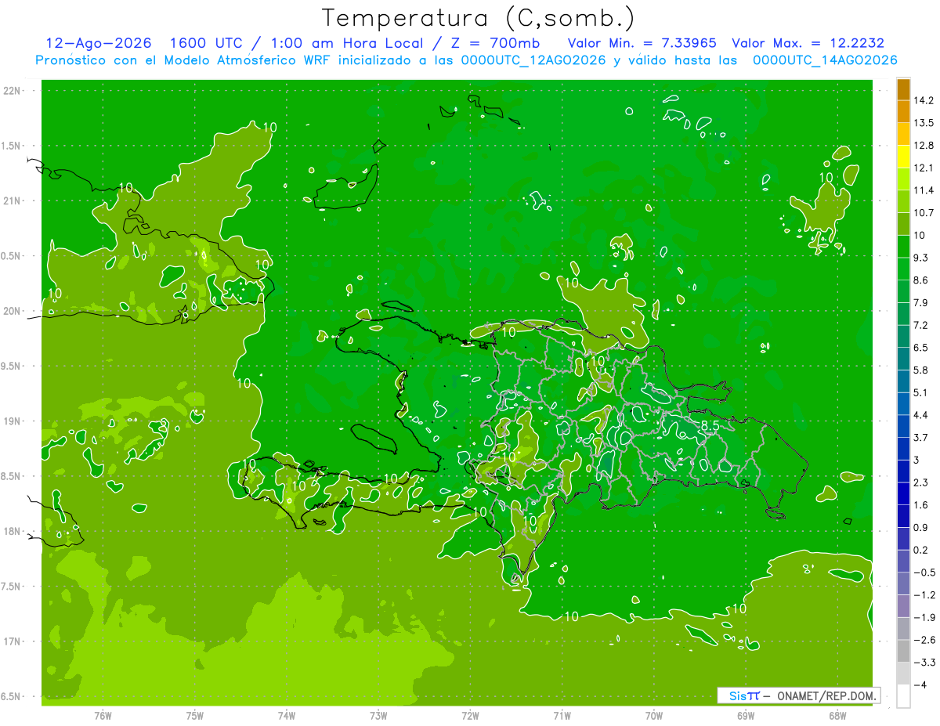Image resolution: width=940 pixels, height=726 pixels.
Task: Click the yellow swatch between 12.8 and 12.1
Action: point(903,157)
